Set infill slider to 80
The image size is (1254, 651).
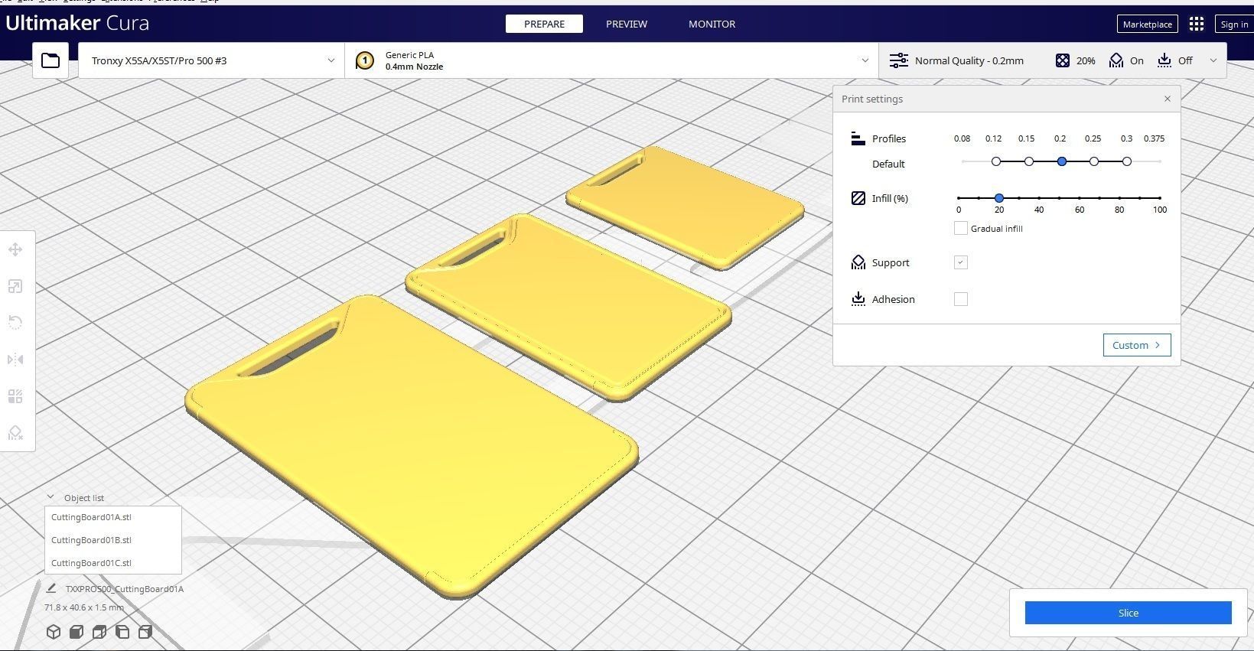[x=1119, y=198]
